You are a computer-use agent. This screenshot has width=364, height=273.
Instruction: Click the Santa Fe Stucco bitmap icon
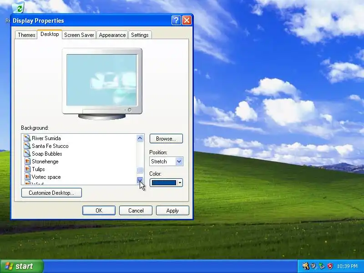[x=27, y=146]
